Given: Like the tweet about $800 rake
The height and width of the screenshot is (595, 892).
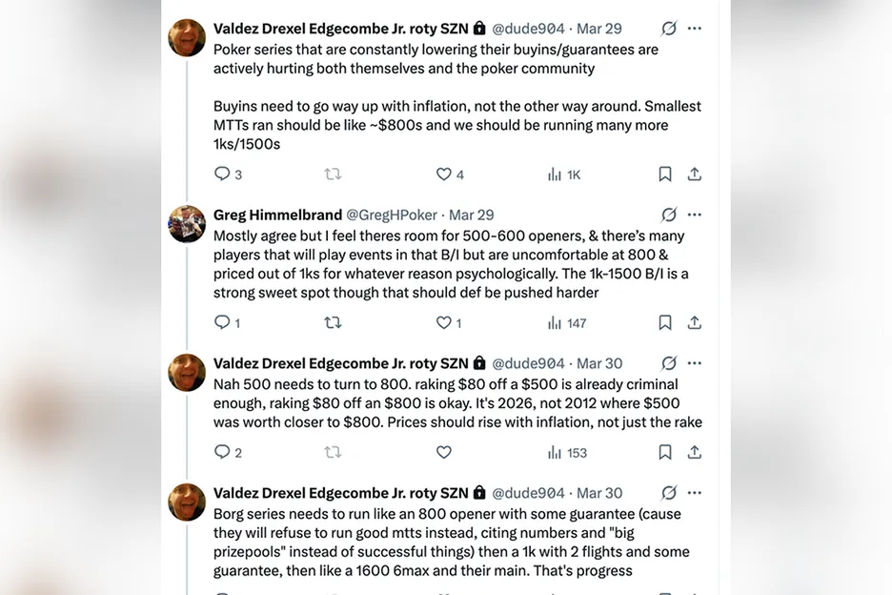Looking at the screenshot, I should [443, 452].
